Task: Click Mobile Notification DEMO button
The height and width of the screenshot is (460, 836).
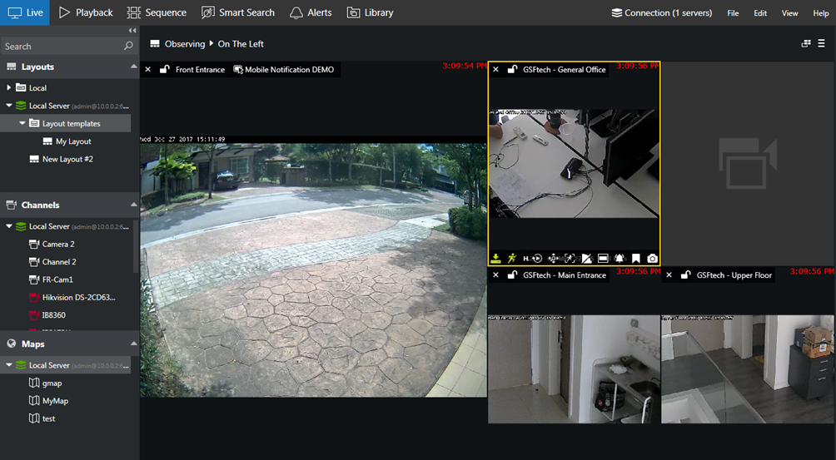Action: pyautogui.click(x=283, y=70)
